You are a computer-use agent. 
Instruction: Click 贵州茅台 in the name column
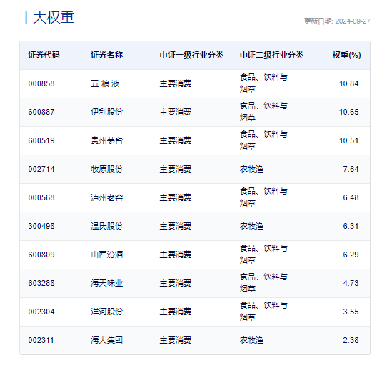click(107, 140)
